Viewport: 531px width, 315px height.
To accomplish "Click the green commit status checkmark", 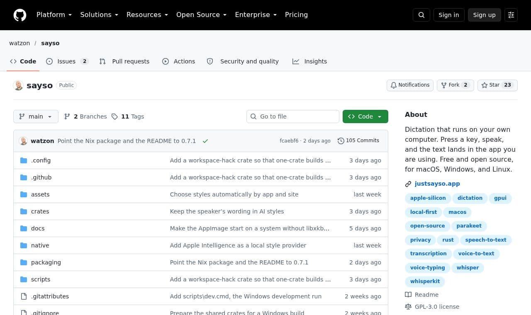I will pyautogui.click(x=205, y=141).
